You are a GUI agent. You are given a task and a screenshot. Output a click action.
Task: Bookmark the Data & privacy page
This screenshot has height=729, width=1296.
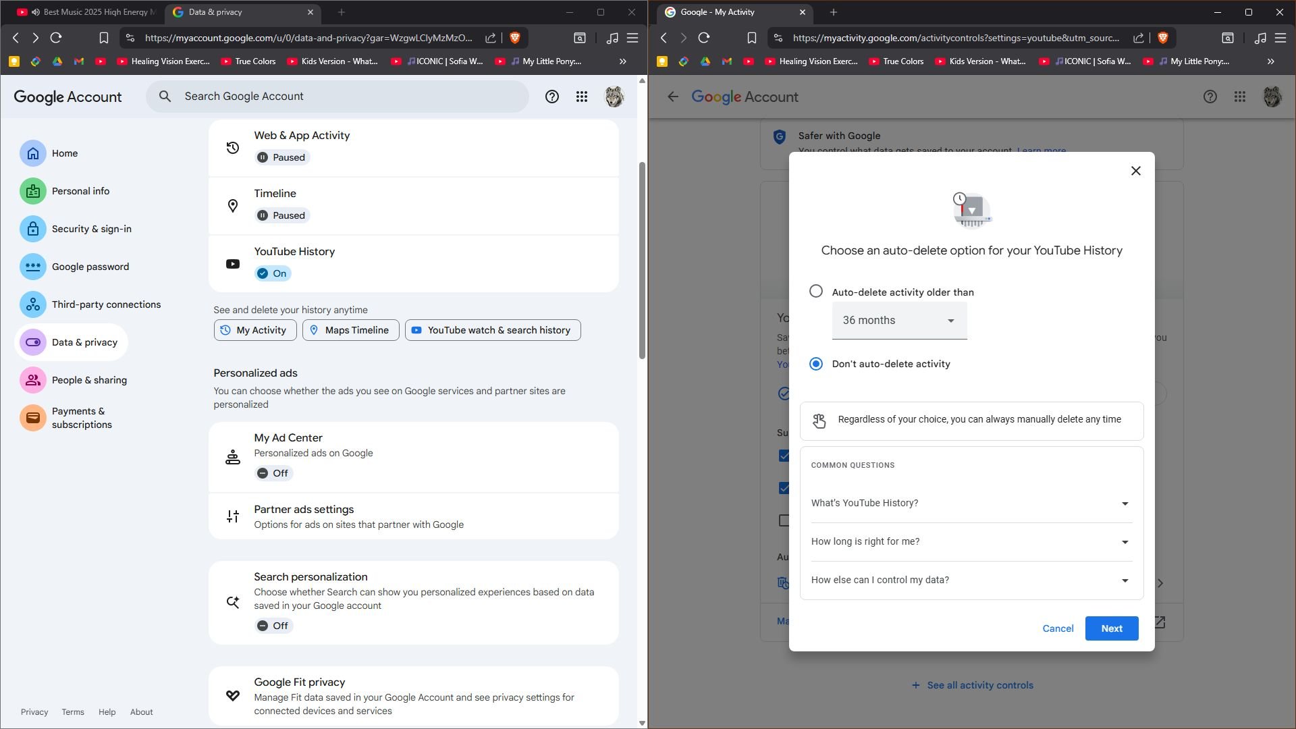point(103,38)
